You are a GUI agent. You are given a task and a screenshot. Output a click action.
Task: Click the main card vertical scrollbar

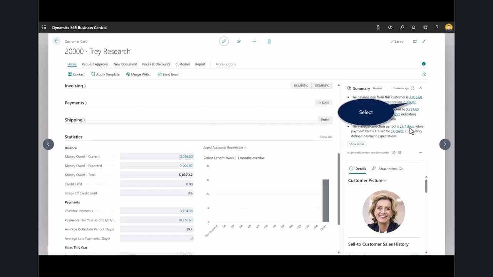tap(339, 189)
